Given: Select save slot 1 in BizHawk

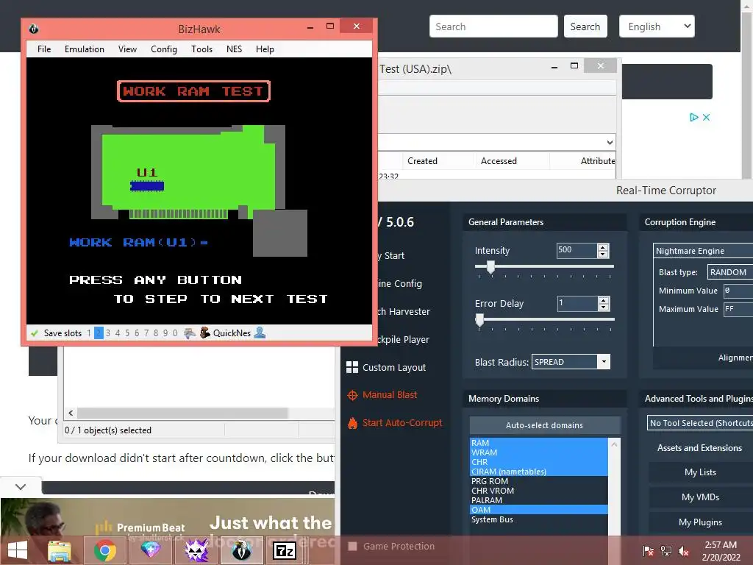Looking at the screenshot, I should pos(89,333).
